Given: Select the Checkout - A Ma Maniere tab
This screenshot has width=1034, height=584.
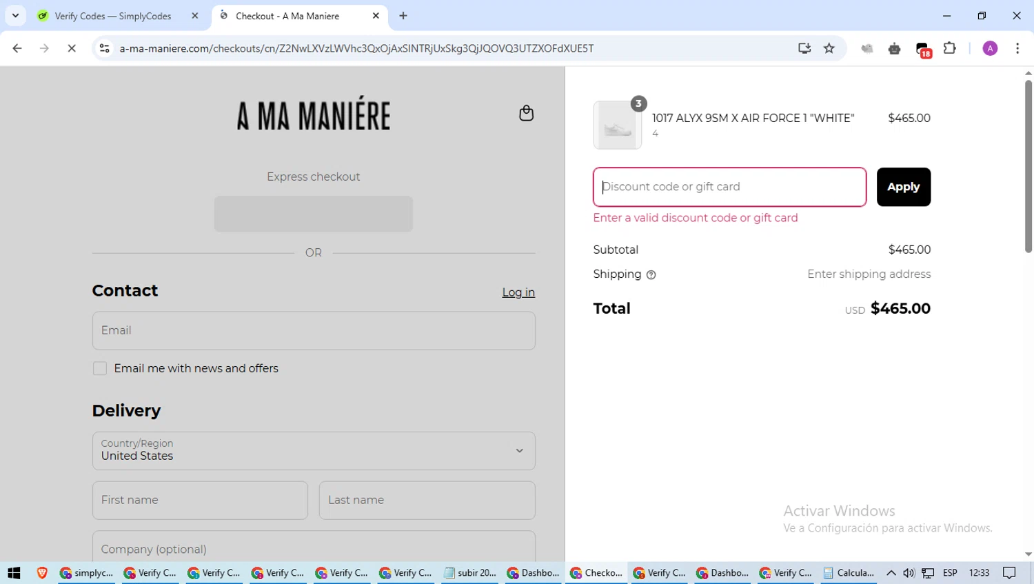Looking at the screenshot, I should (299, 16).
